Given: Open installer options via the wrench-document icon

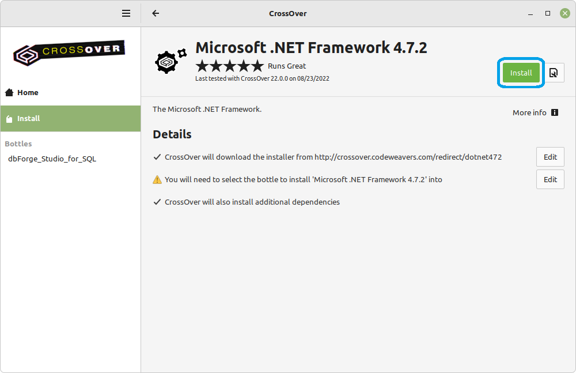Looking at the screenshot, I should 553,72.
